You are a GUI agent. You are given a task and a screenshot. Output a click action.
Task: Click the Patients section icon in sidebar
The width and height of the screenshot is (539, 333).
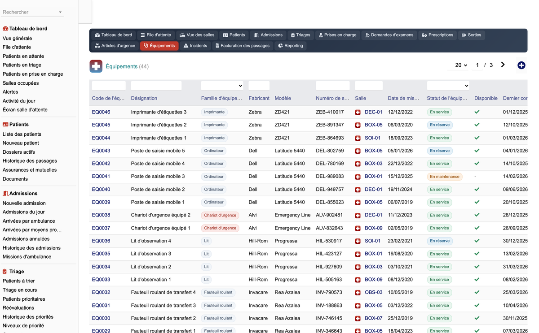pyautogui.click(x=5, y=125)
